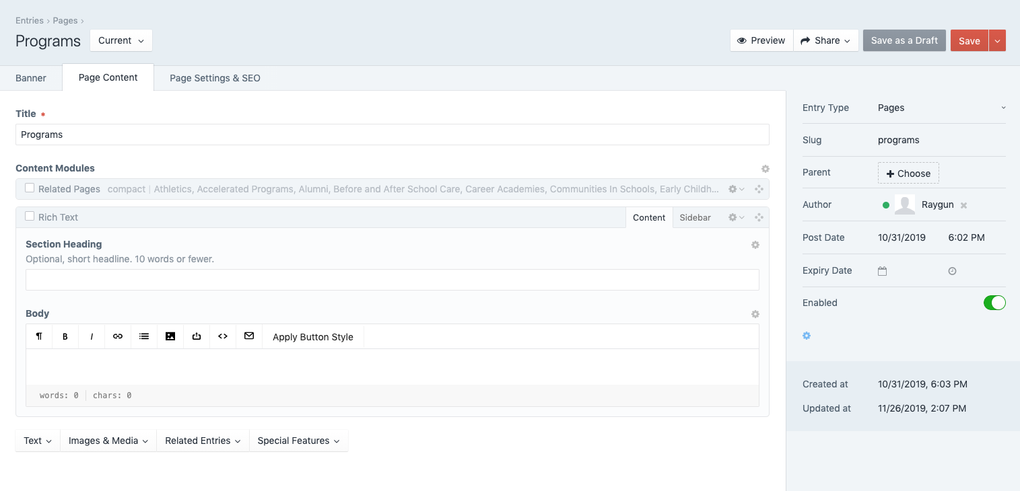Insert an email link in the Body field

click(248, 336)
